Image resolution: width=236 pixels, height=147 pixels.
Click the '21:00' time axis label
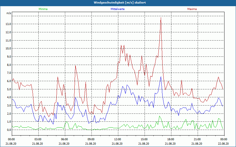click(197, 139)
